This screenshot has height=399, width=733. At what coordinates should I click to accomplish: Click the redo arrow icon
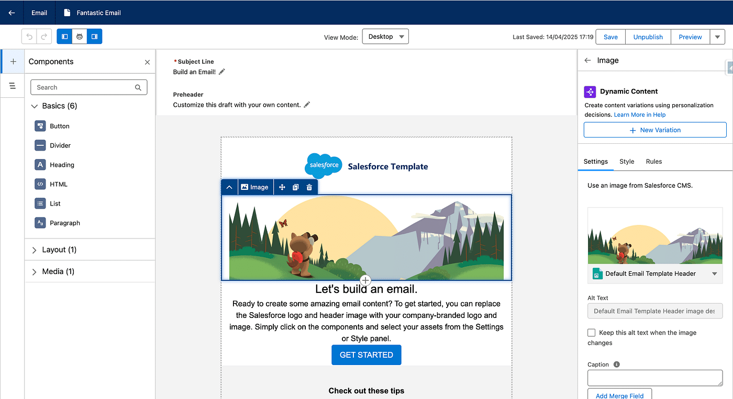click(x=45, y=37)
